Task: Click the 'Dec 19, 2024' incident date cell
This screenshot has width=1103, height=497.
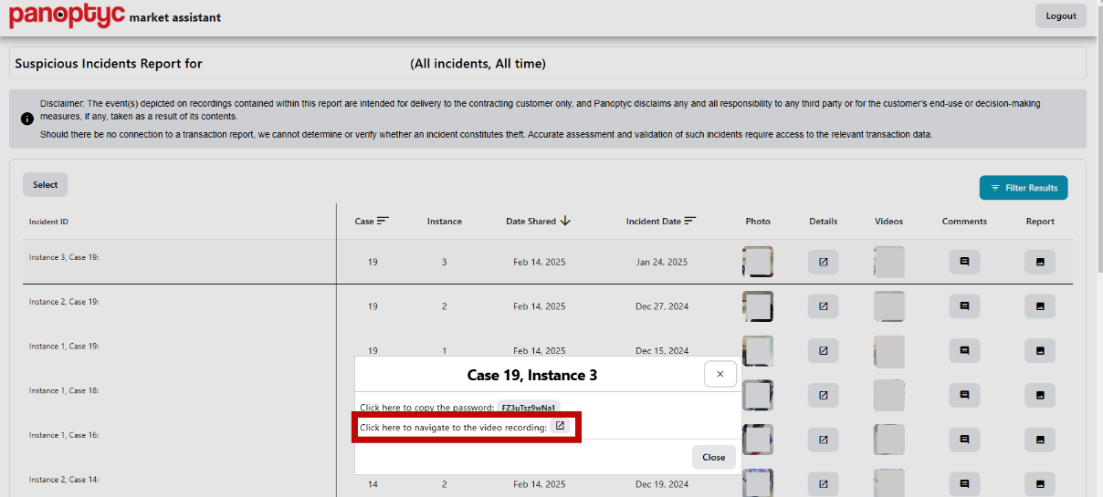Action: pos(662,484)
